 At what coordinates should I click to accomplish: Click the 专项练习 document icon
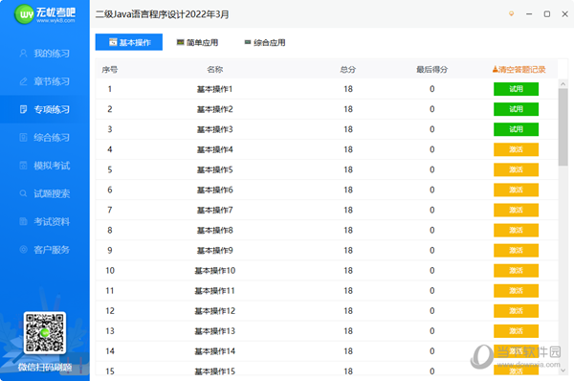[23, 109]
